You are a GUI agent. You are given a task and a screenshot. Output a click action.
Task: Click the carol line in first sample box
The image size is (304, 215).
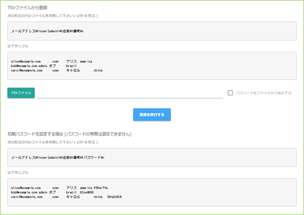(57, 70)
